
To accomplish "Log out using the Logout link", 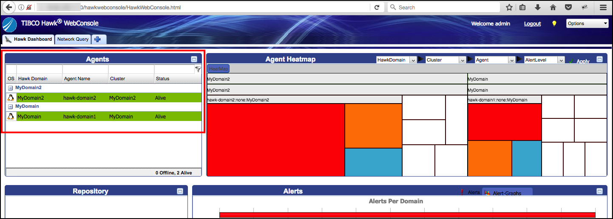I will [532, 24].
